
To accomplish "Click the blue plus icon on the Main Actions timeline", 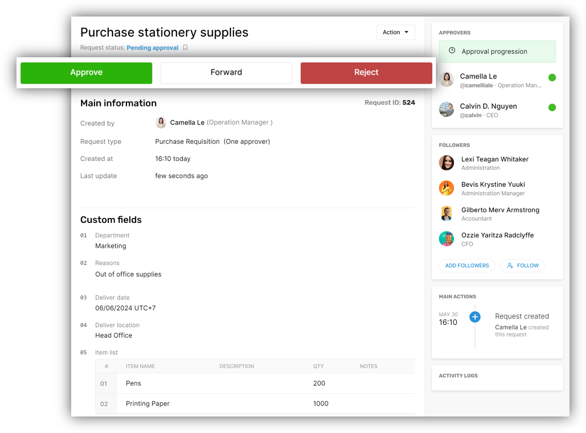I will coord(475,317).
